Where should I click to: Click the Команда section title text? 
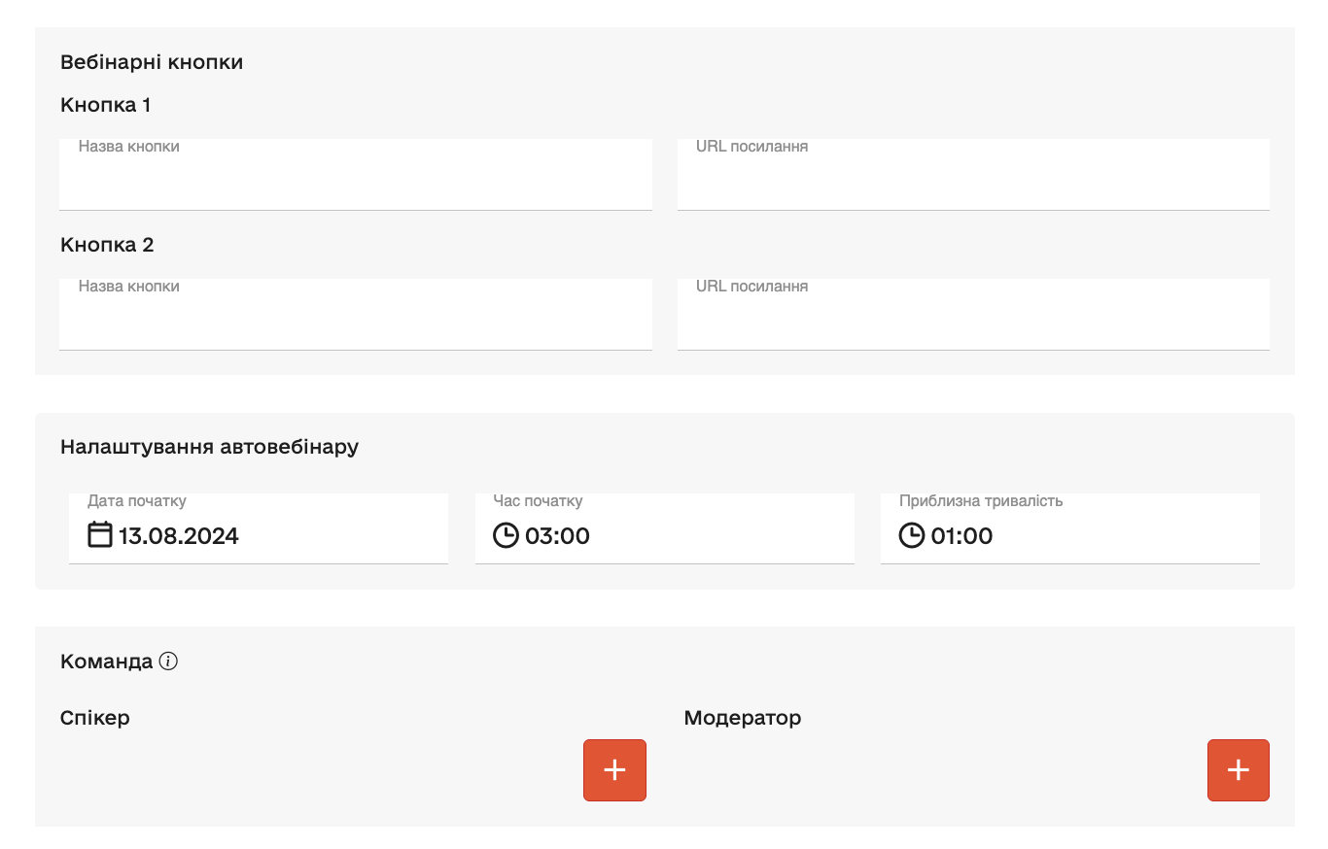[106, 662]
